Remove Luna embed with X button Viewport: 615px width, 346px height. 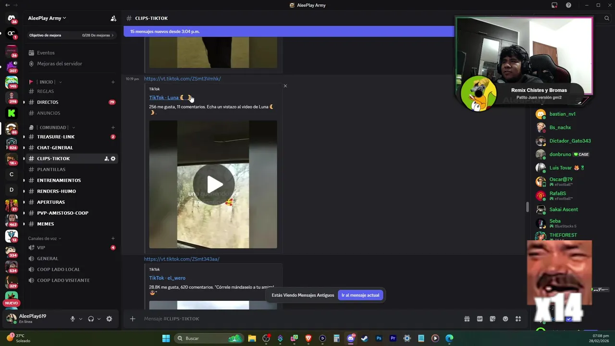click(x=285, y=86)
